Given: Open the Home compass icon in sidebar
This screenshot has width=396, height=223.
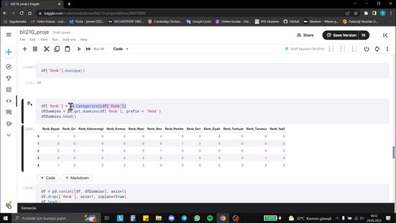Looking at the screenshot, I should [9, 67].
